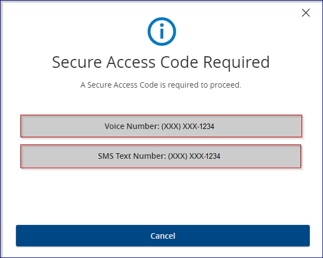Screen dimensions: 323x258
Task: Click the Secure Access Code Required heading
Action: coord(161,62)
